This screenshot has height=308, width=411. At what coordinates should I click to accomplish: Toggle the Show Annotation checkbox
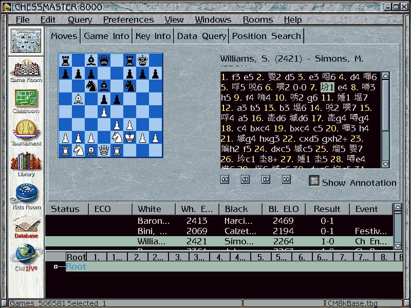314,181
